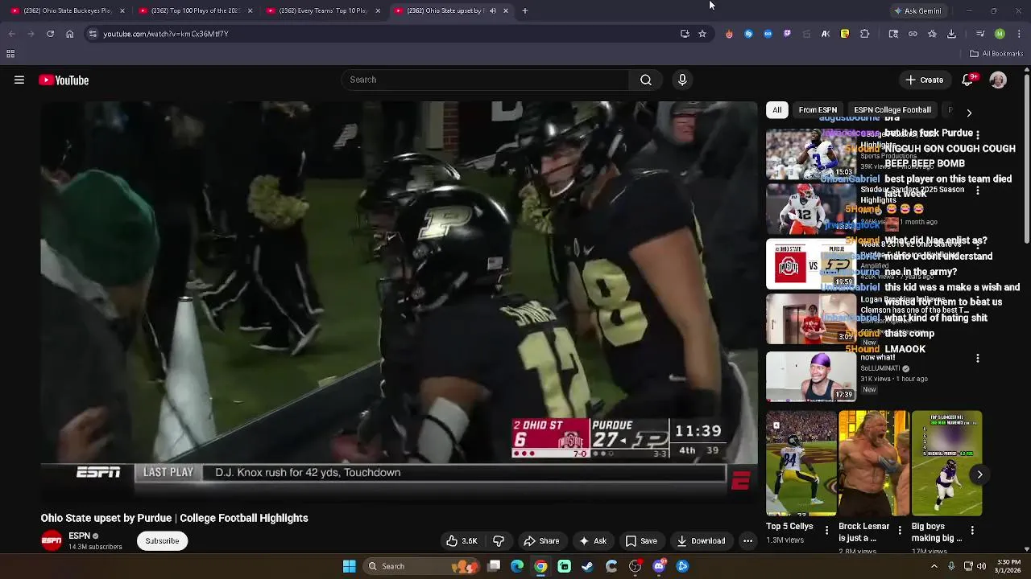
Task: Share this video
Action: click(541, 541)
